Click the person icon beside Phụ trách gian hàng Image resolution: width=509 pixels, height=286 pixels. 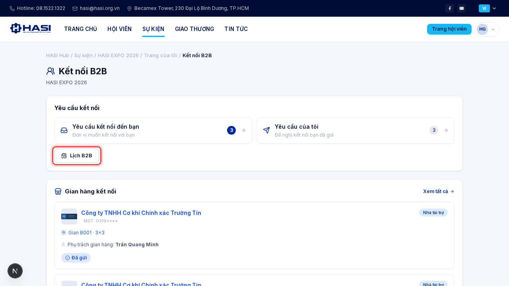coord(64,245)
